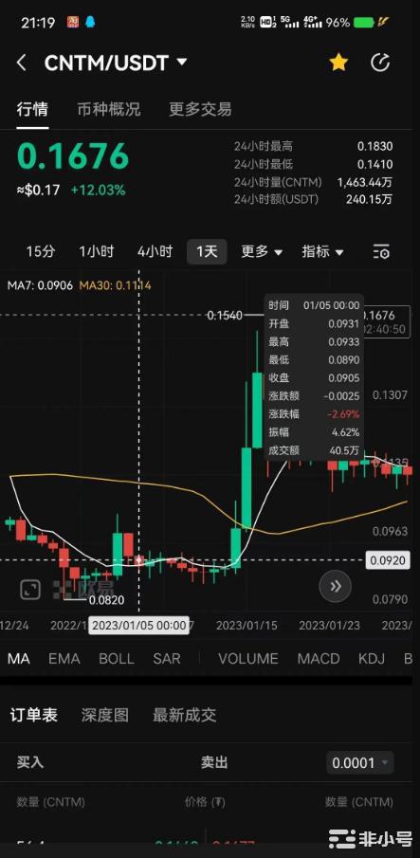Screen dimensions: 420x858
Task: Toggle the SAR indicator
Action: (x=167, y=659)
